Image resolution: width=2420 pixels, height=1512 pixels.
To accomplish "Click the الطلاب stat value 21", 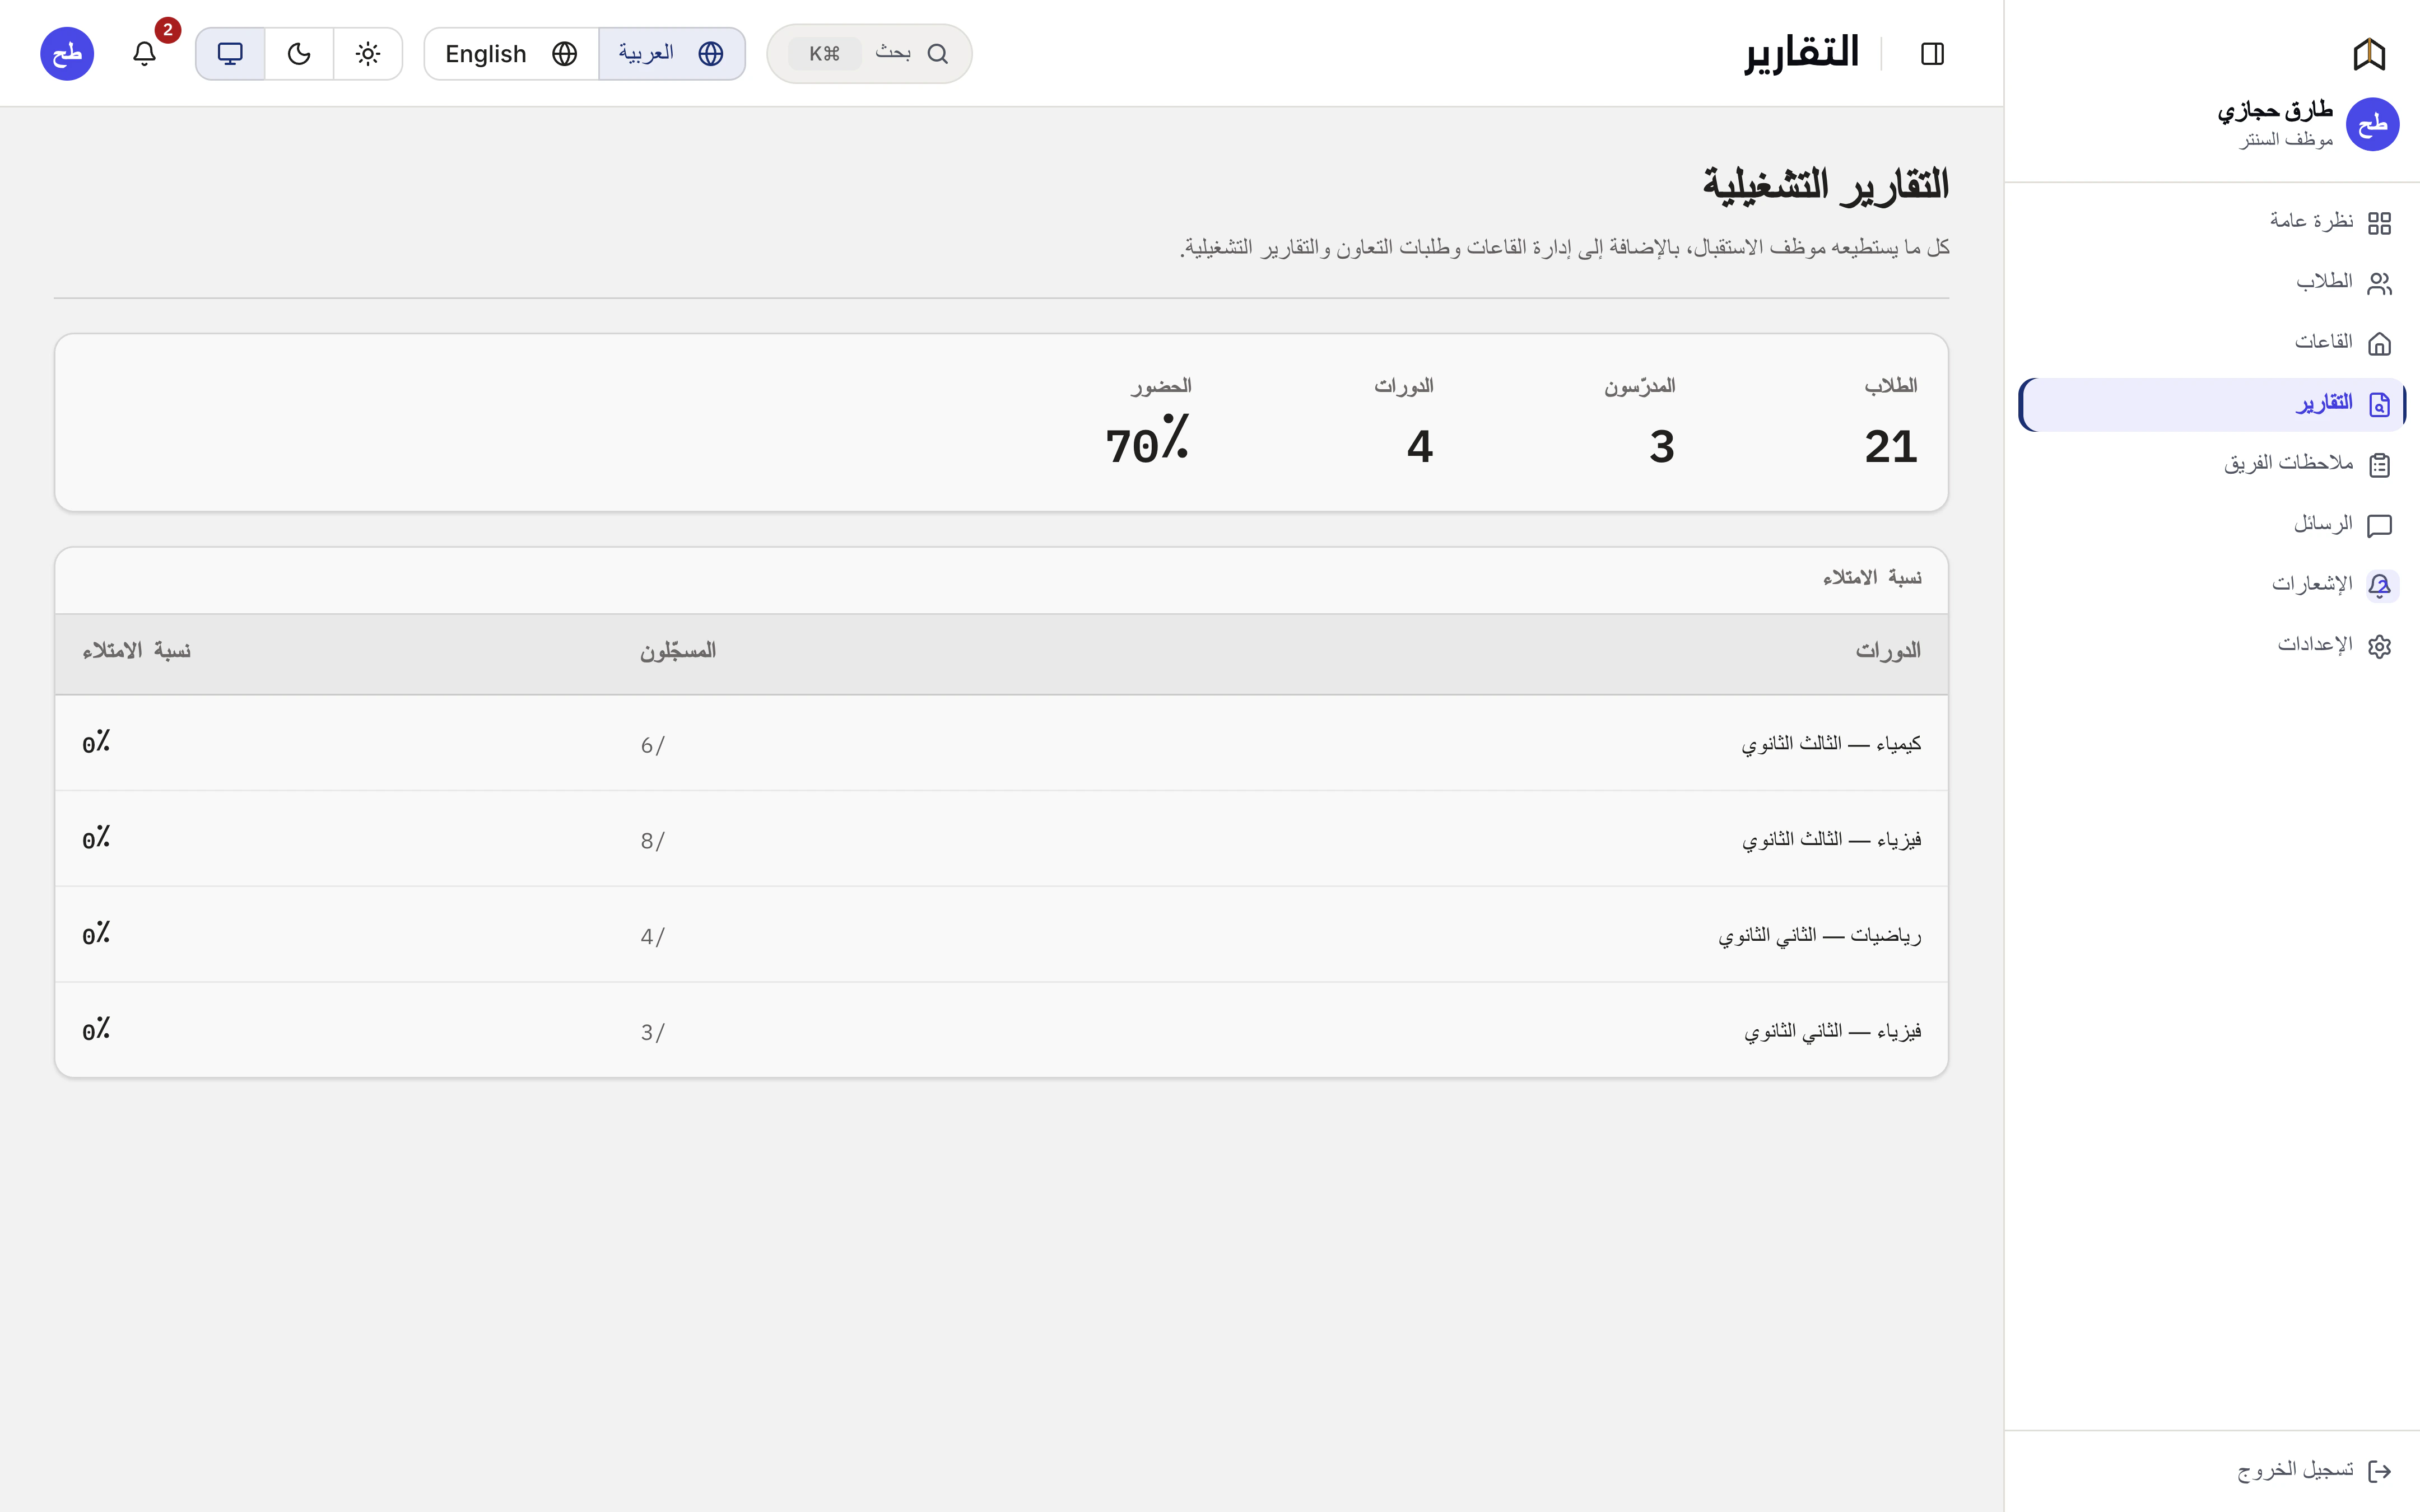I will click(x=1890, y=447).
